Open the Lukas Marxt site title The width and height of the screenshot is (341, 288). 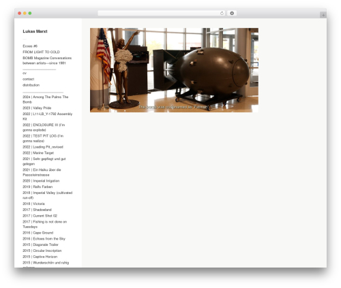point(35,31)
